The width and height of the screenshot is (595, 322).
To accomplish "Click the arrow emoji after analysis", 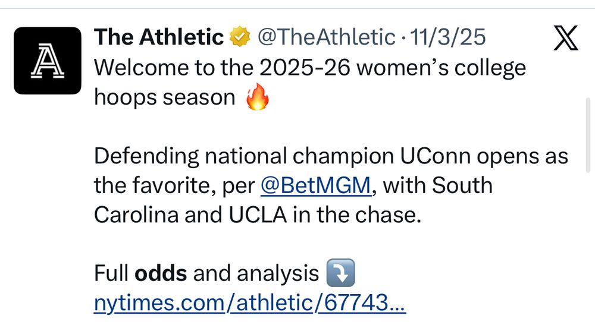I will (341, 274).
